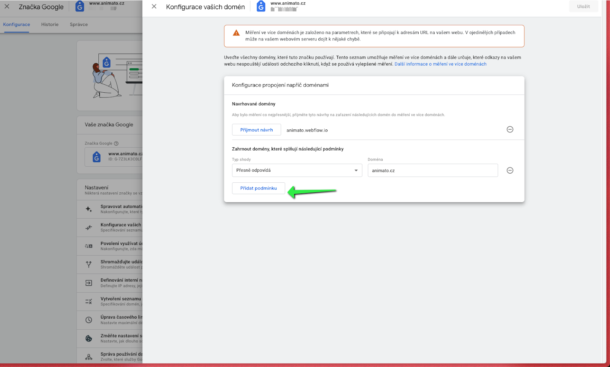Image resolution: width=610 pixels, height=367 pixels.
Task: Open the Definování interní settings row
Action: tap(110, 283)
